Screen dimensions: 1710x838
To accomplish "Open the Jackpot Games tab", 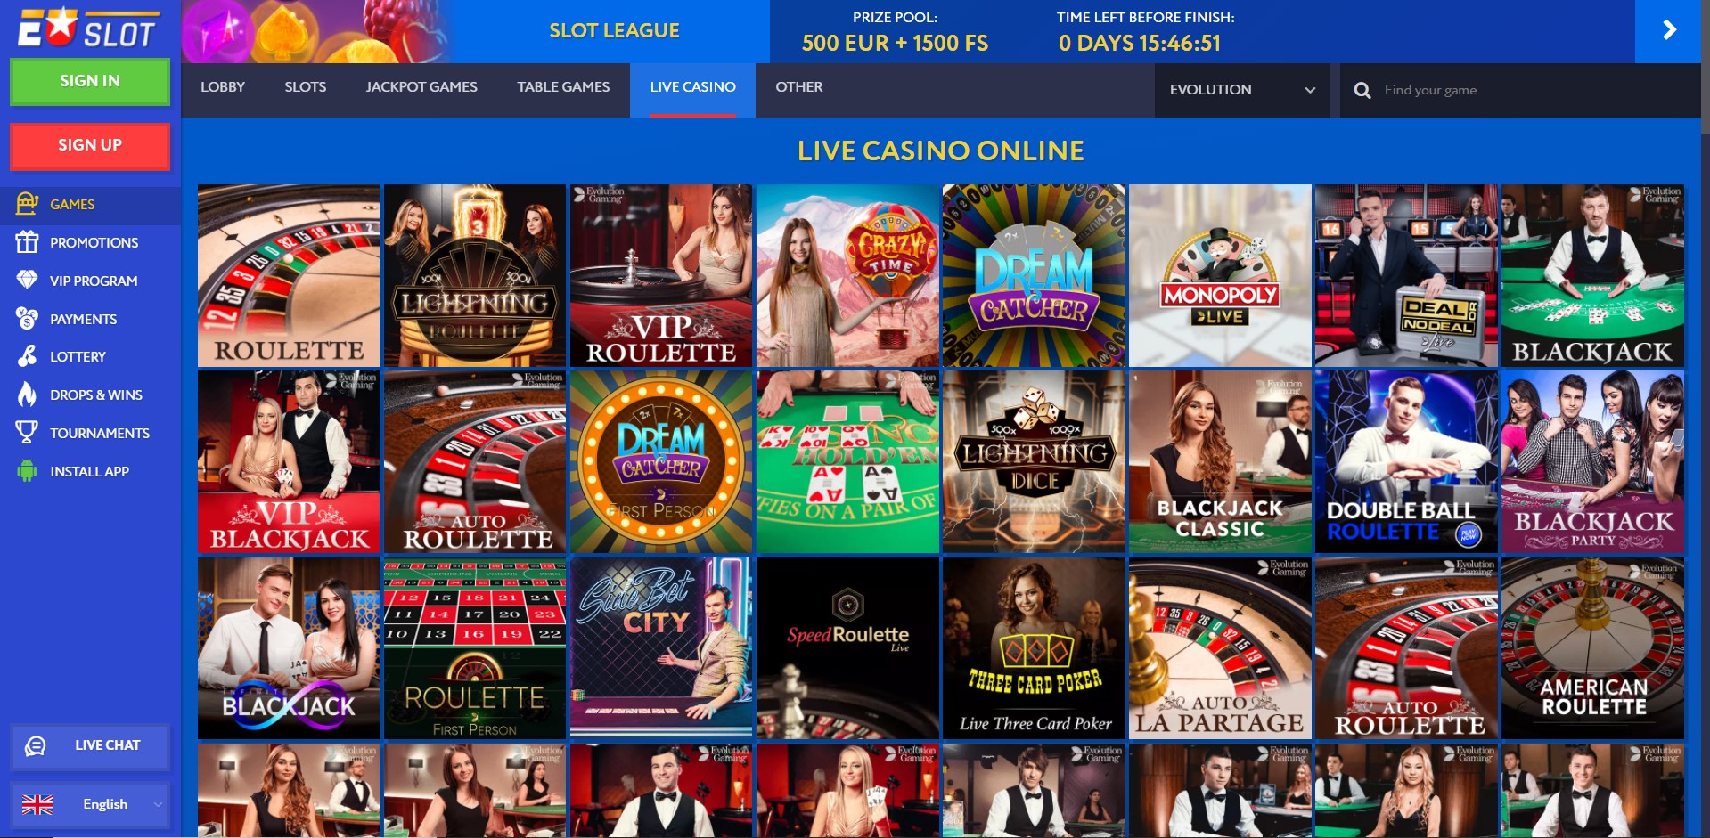I will [421, 87].
